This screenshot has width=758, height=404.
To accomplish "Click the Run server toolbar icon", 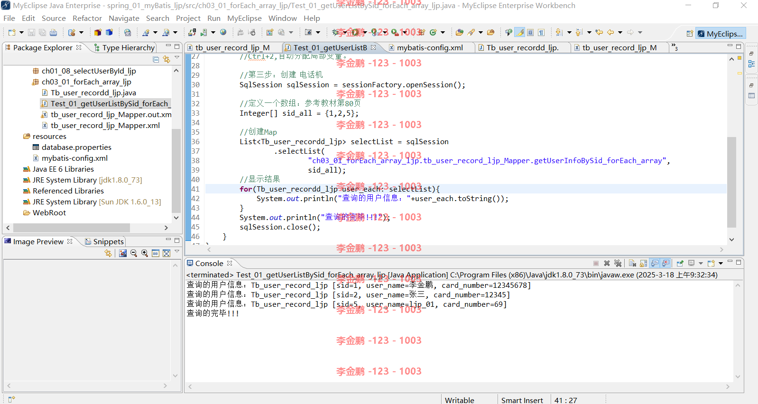I will tap(204, 32).
